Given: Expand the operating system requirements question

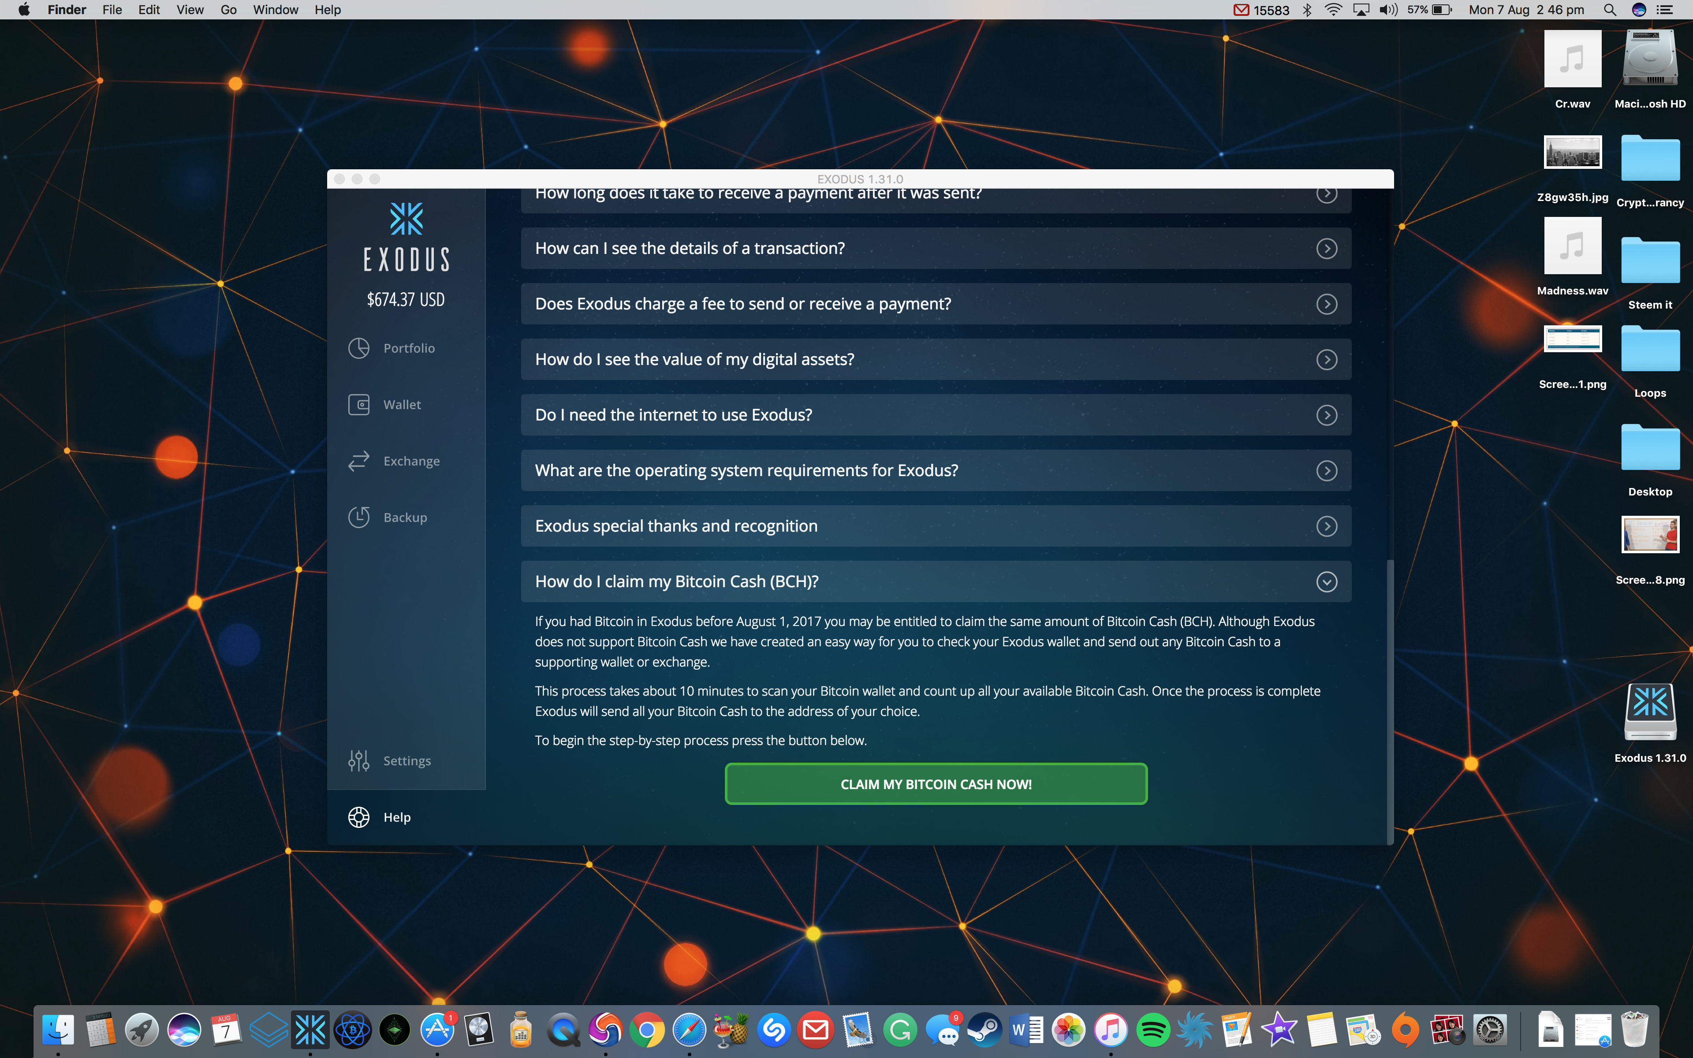Looking at the screenshot, I should (x=936, y=470).
